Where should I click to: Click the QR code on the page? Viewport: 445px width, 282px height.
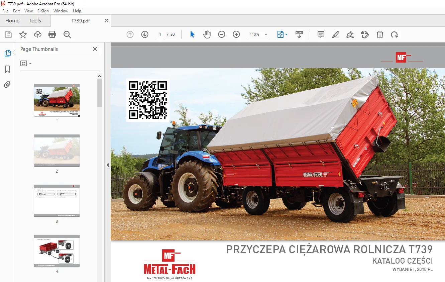click(148, 100)
